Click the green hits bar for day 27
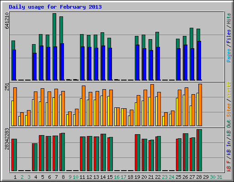The width and height of the screenshot is (234, 182). click(x=191, y=38)
